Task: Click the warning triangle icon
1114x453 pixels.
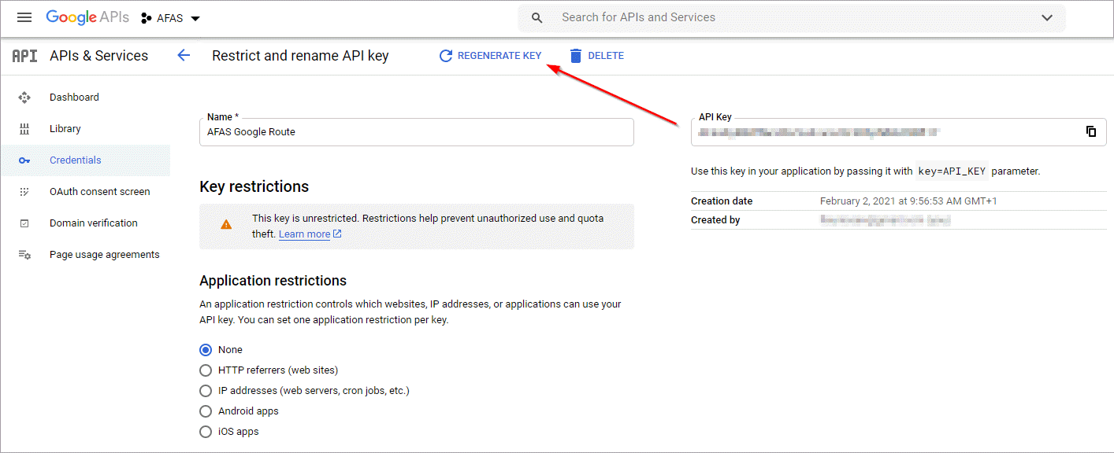Action: 227,224
